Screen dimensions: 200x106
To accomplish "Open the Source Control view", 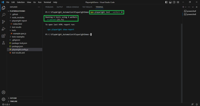I will pos(3,22).
